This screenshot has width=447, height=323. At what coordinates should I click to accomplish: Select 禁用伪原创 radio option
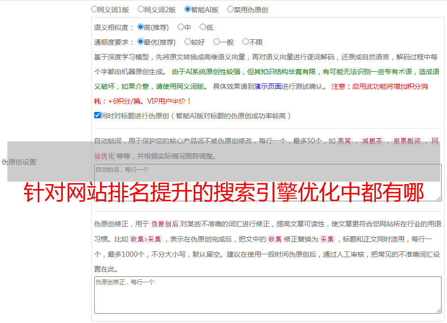click(230, 9)
